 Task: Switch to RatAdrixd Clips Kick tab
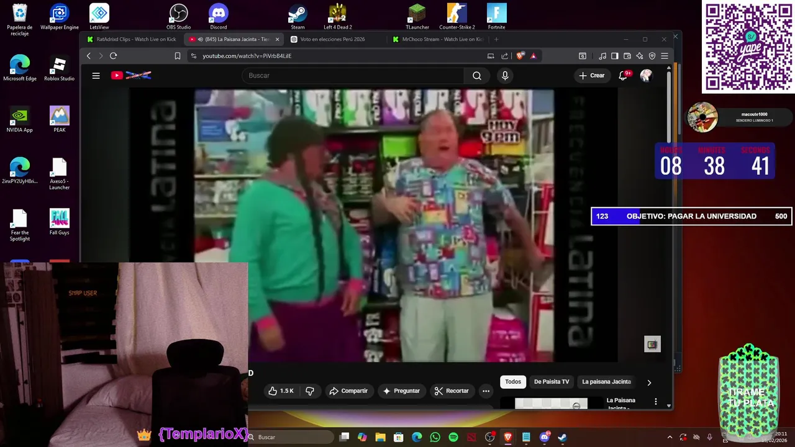coord(132,39)
